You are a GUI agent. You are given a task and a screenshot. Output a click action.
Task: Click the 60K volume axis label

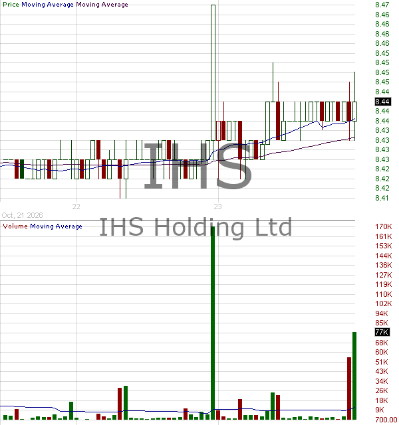click(382, 352)
